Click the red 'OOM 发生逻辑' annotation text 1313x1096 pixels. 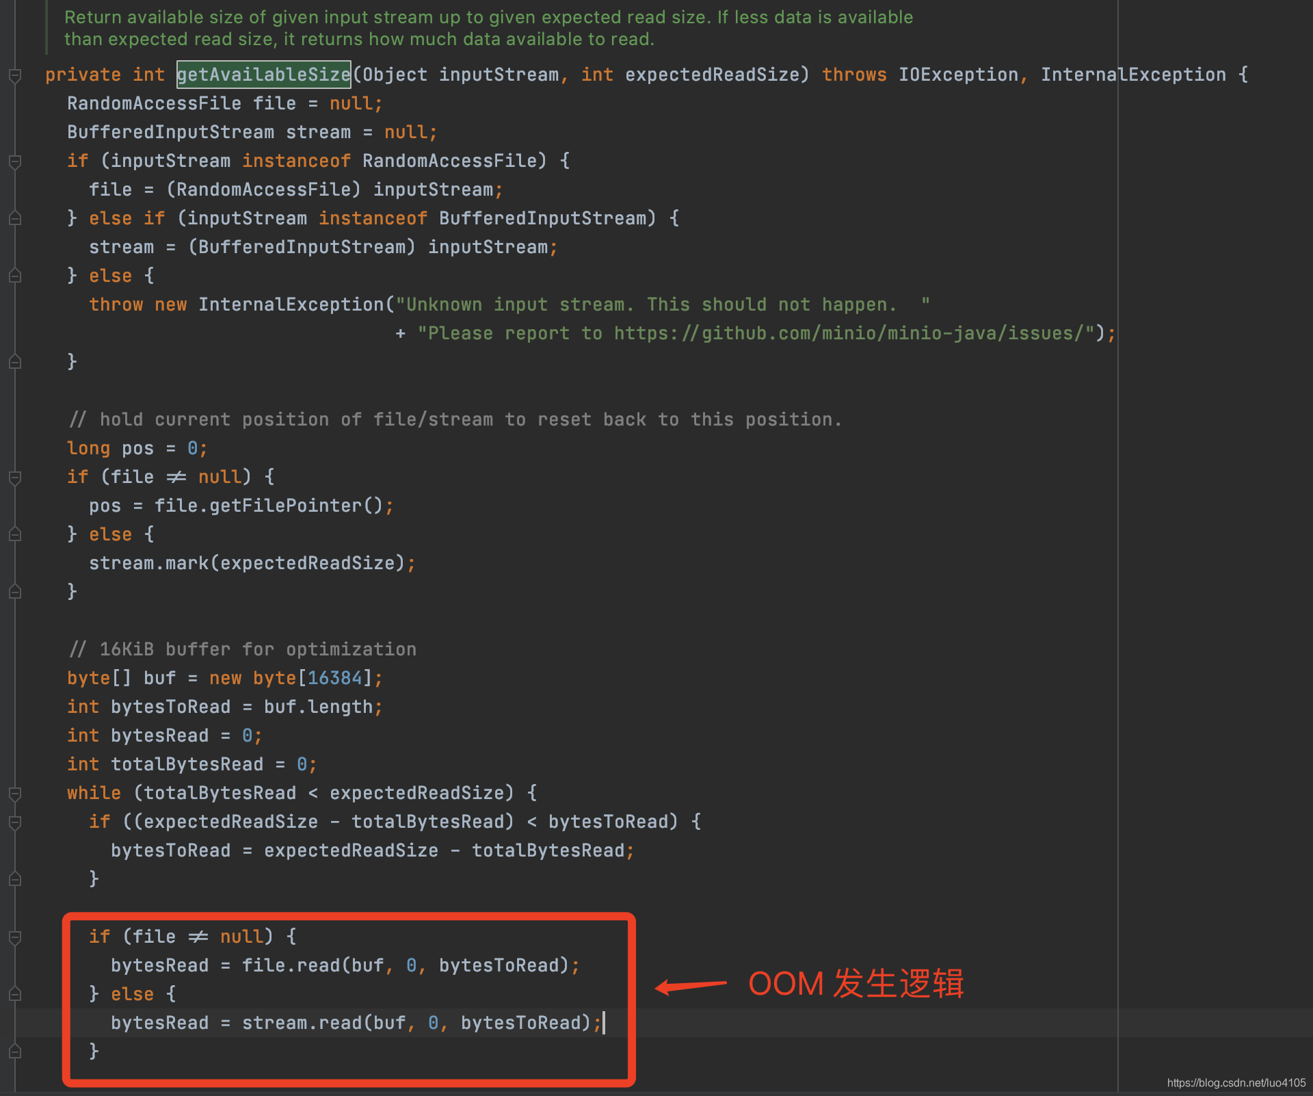point(855,984)
